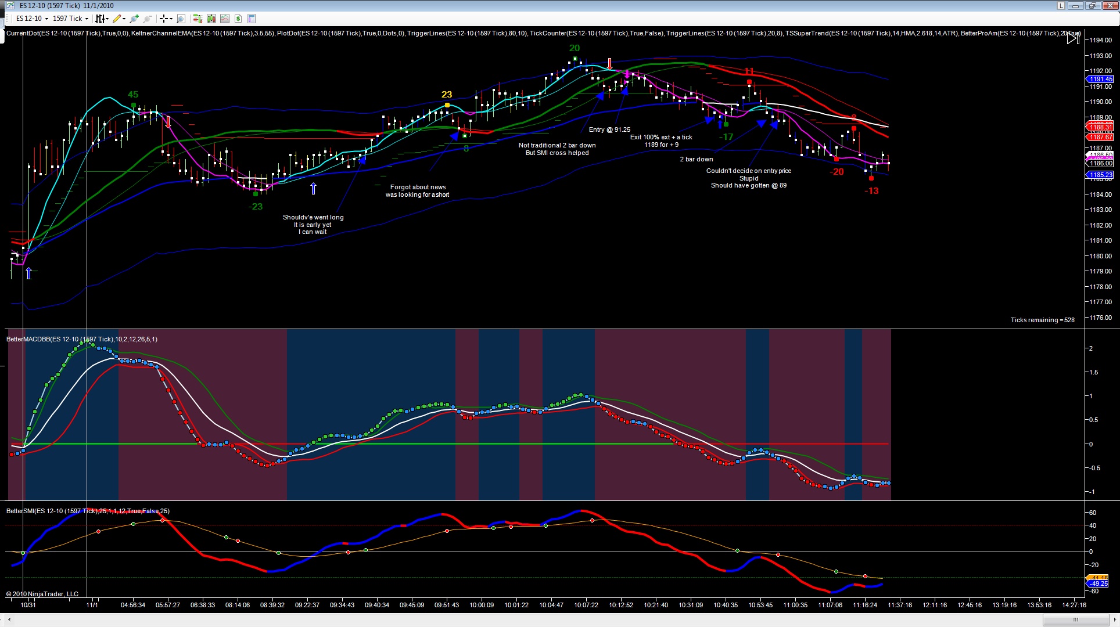The width and height of the screenshot is (1120, 627).
Task: Click the blue -49.25 SMI value marker
Action: tap(1098, 583)
